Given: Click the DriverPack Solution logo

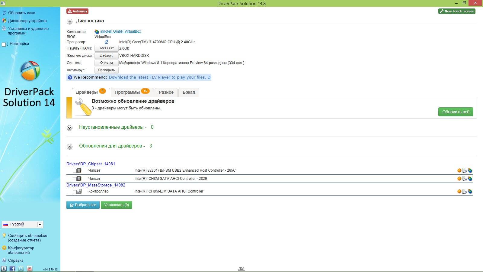Looking at the screenshot, I should click(x=30, y=71).
